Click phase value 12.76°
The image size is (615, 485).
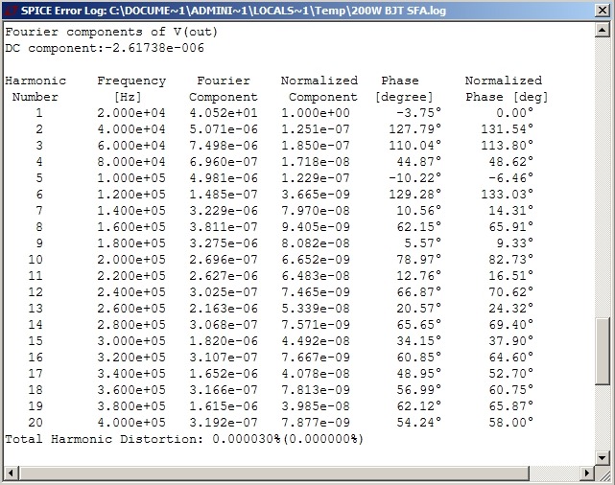[x=419, y=276]
